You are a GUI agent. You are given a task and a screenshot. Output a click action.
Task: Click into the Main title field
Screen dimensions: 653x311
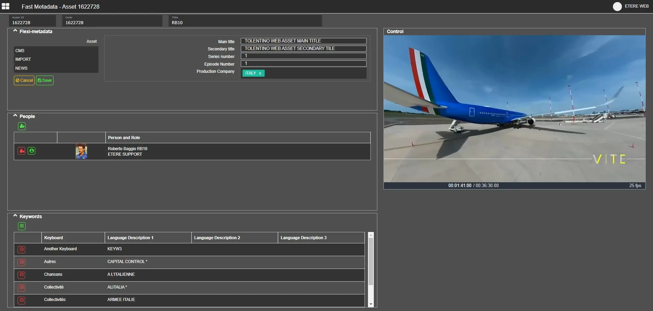pos(303,41)
